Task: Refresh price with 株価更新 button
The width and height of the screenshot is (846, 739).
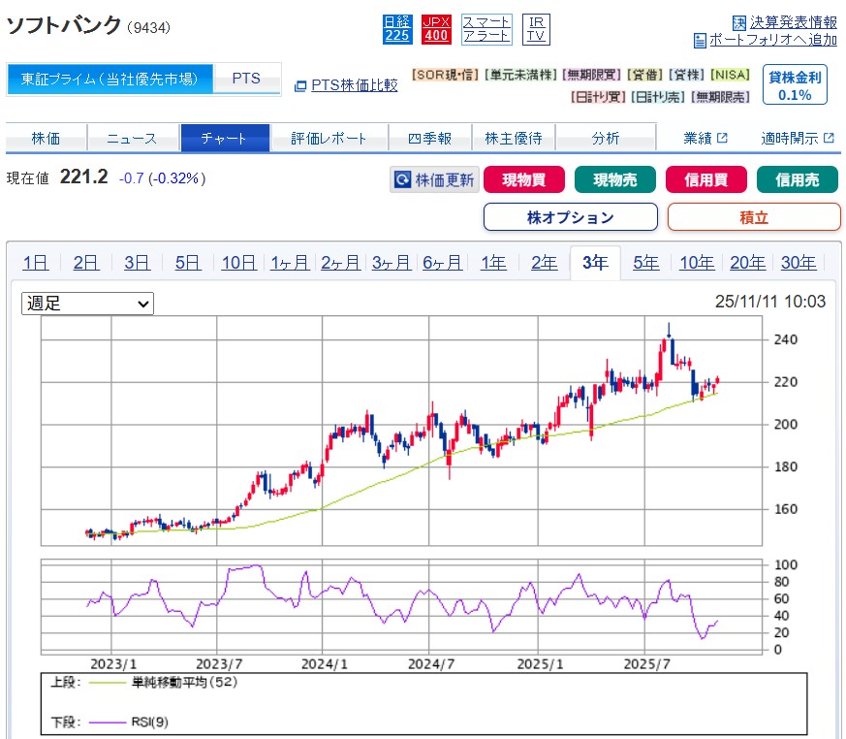Action: pyautogui.click(x=434, y=179)
